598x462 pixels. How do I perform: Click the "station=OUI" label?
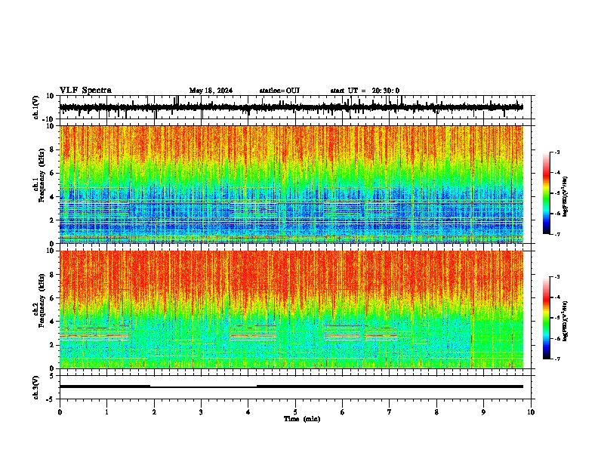point(279,91)
